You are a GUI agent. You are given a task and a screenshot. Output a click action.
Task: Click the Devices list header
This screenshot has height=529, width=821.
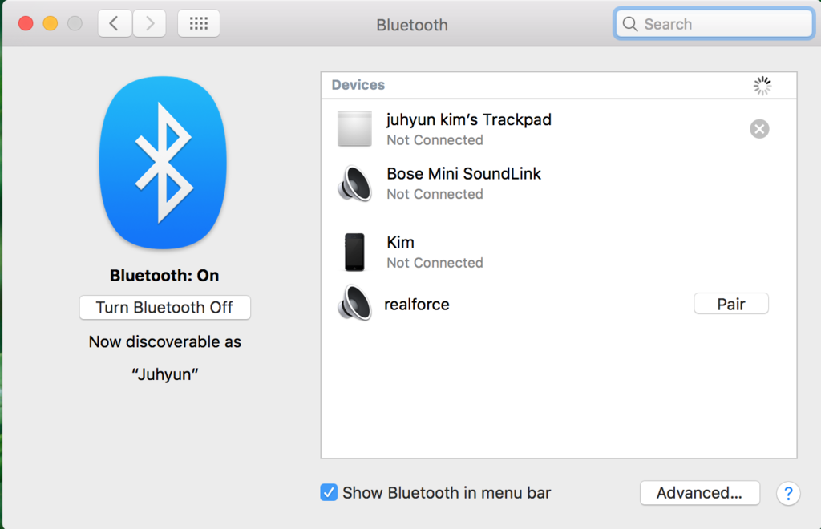(x=559, y=85)
